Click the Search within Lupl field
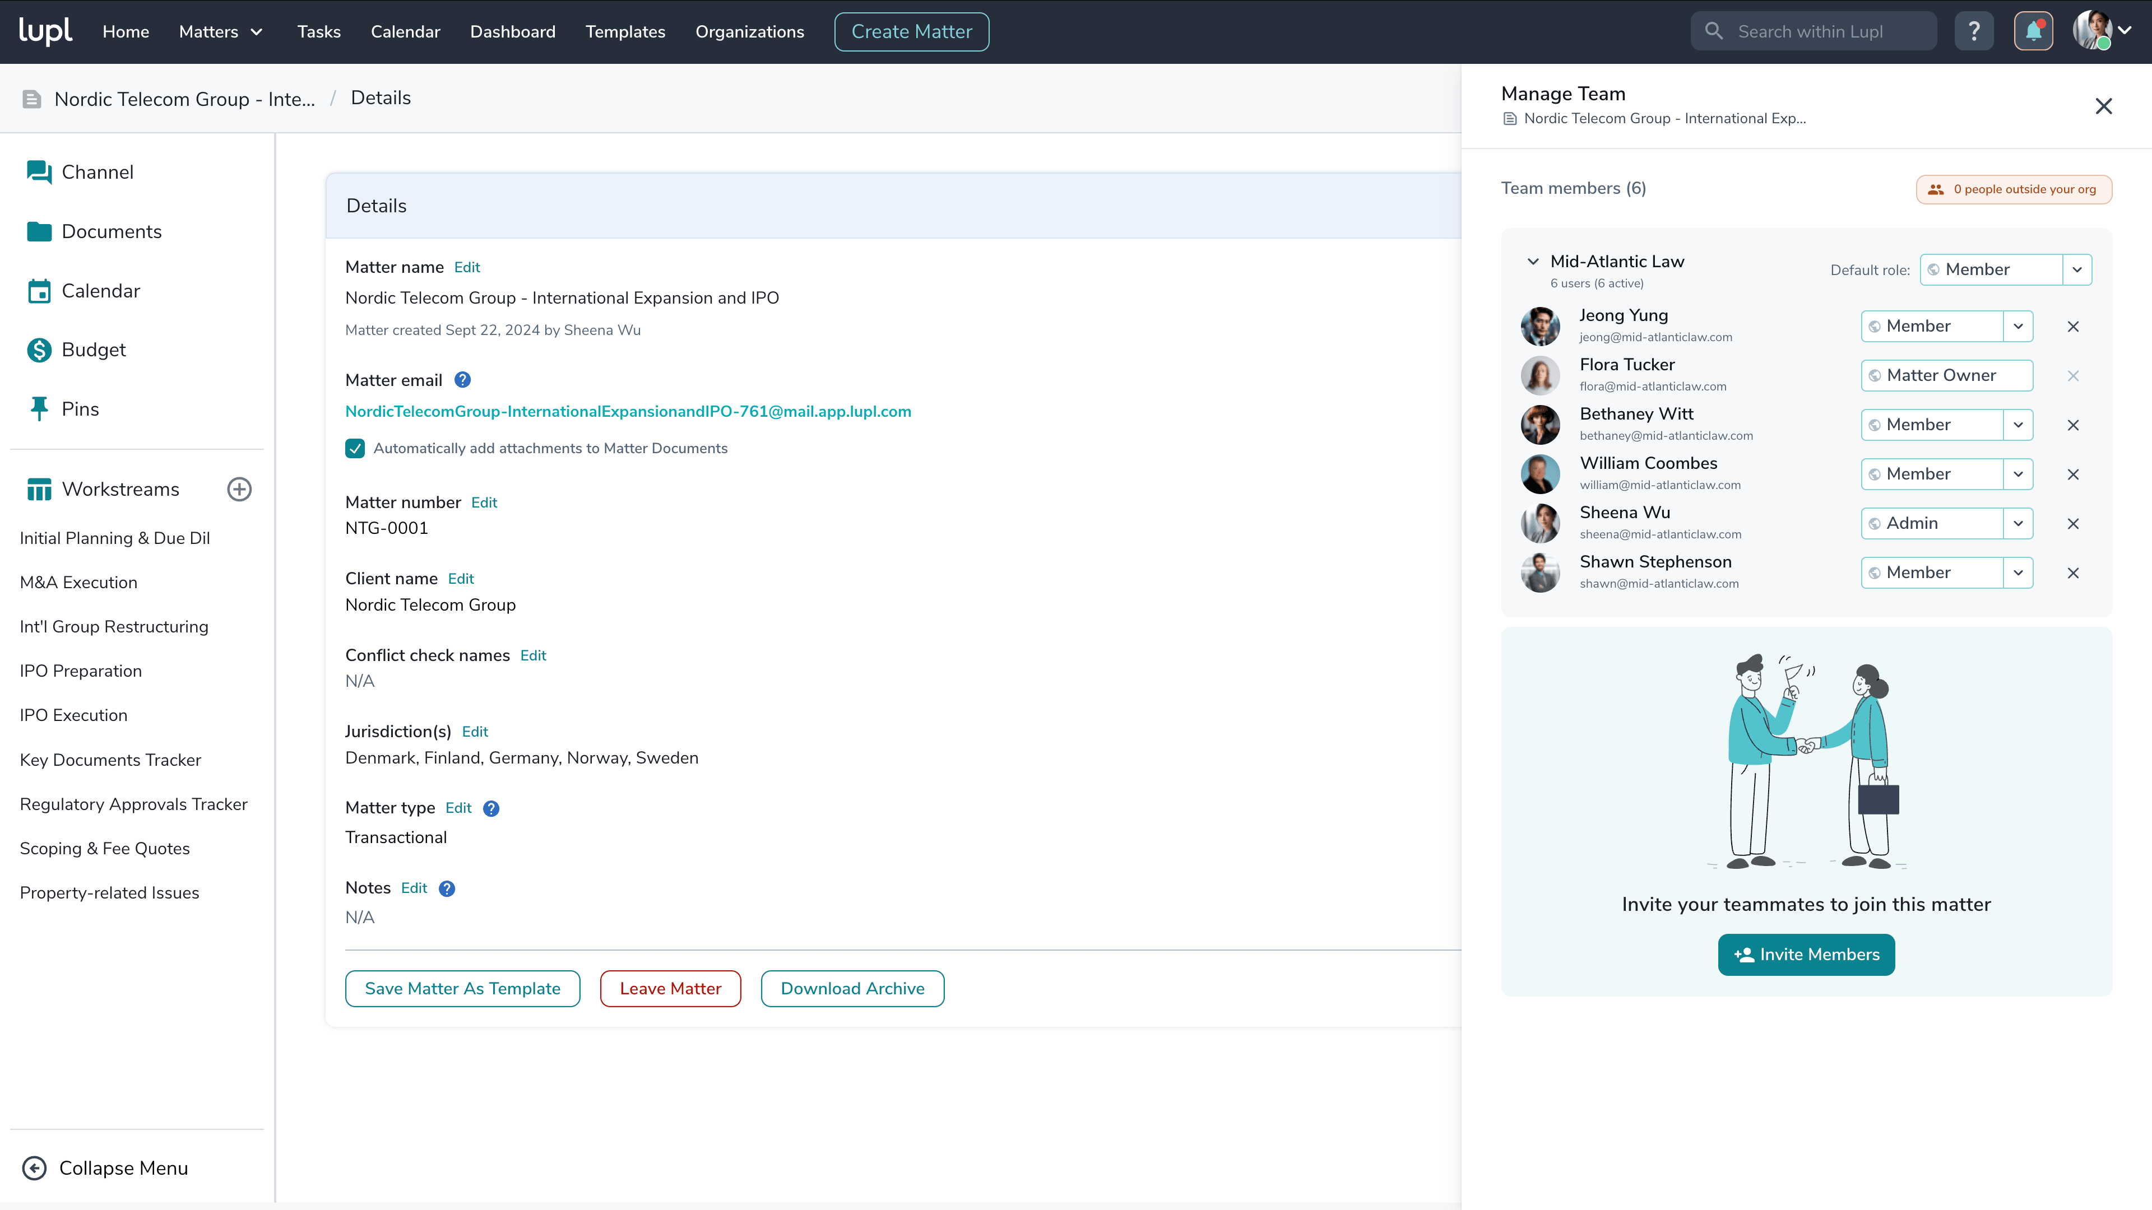The width and height of the screenshot is (2152, 1210). pyautogui.click(x=1814, y=31)
